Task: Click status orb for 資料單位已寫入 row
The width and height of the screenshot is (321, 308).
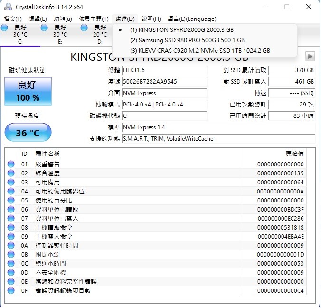Action: coord(11,218)
